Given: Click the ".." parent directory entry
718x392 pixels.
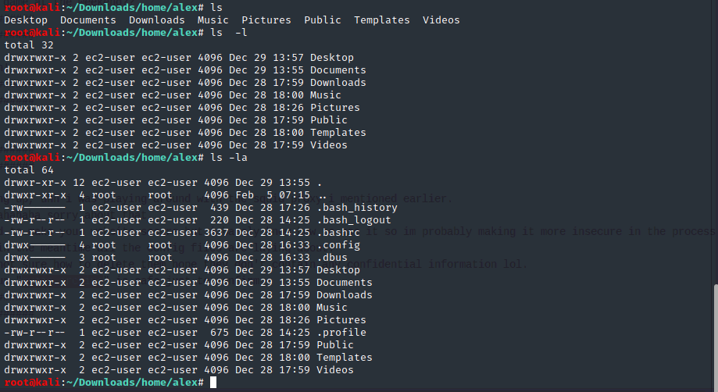Looking at the screenshot, I should pyautogui.click(x=319, y=195).
